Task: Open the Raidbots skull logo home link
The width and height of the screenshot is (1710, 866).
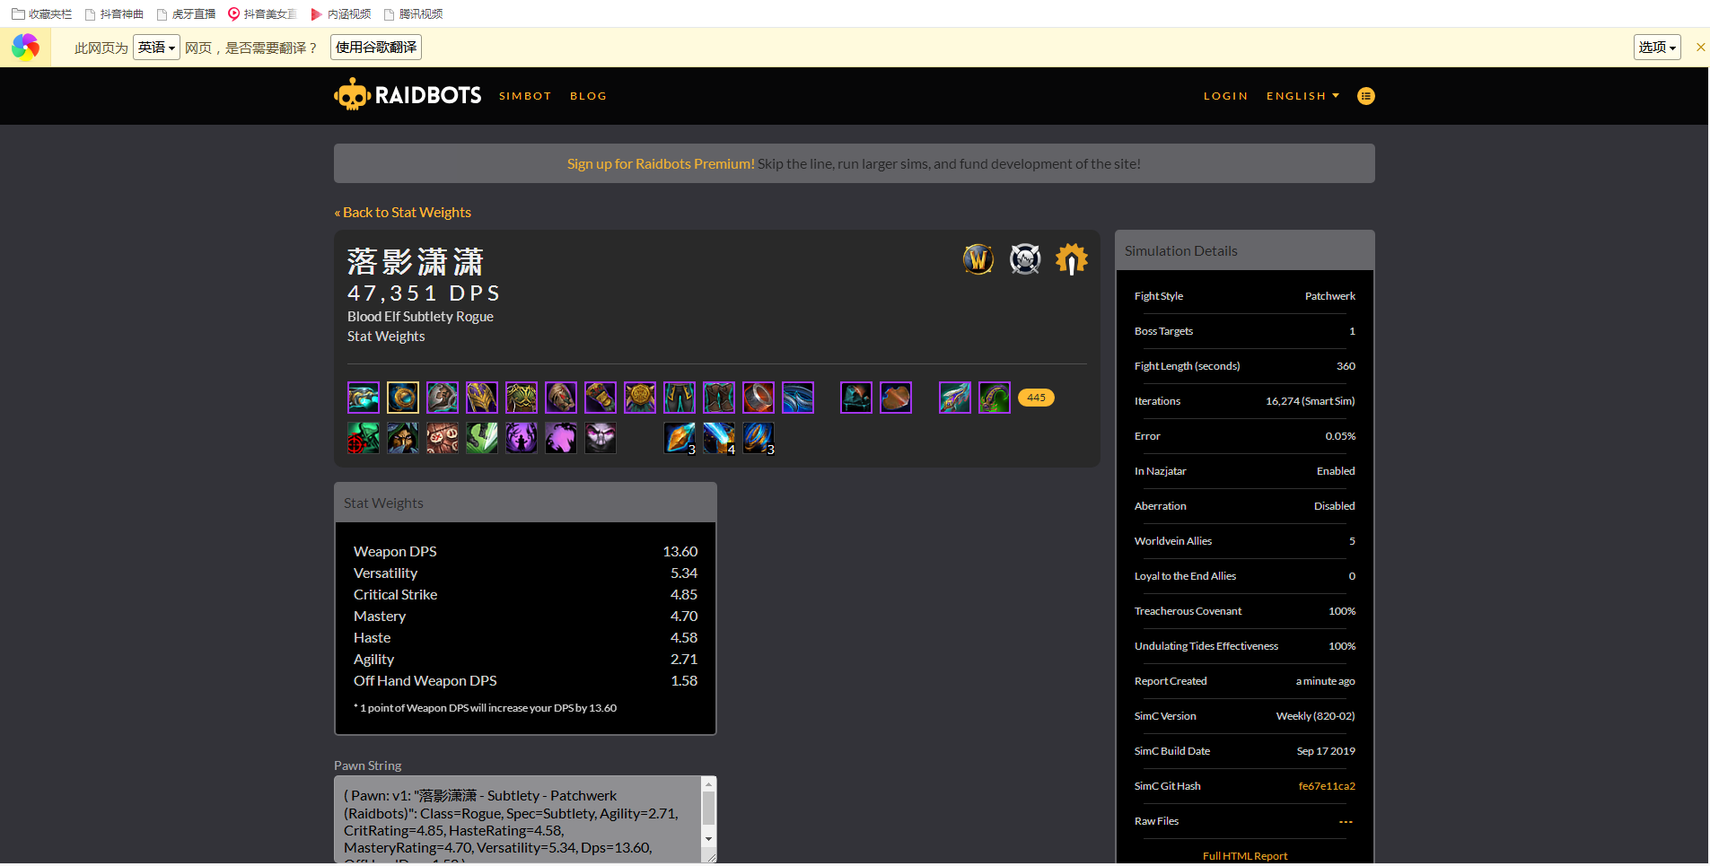Action: click(408, 95)
